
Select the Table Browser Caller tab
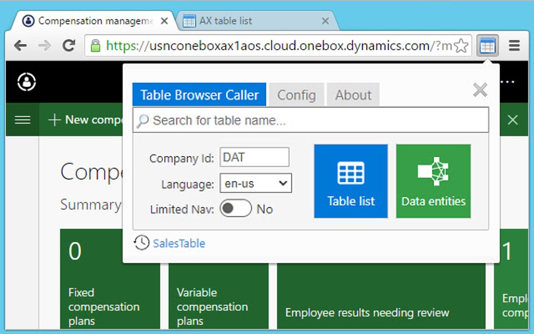pyautogui.click(x=199, y=95)
